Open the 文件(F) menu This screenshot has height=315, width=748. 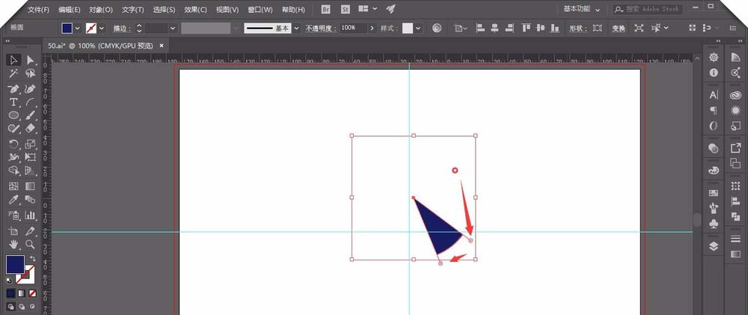39,10
